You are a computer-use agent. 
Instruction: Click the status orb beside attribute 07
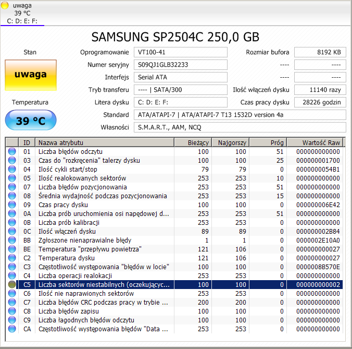tap(12, 187)
